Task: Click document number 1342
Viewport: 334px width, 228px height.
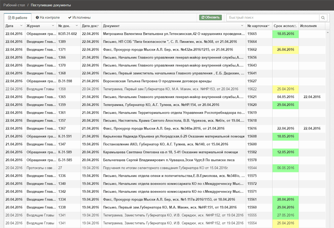Action: click(x=62, y=191)
